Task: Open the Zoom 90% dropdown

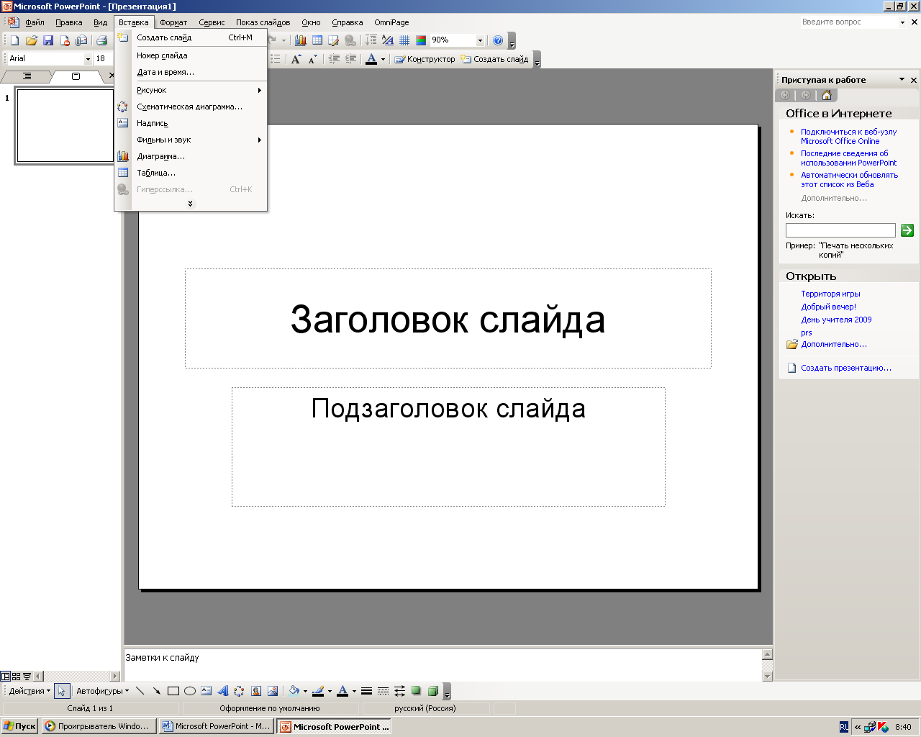Action: (480, 40)
